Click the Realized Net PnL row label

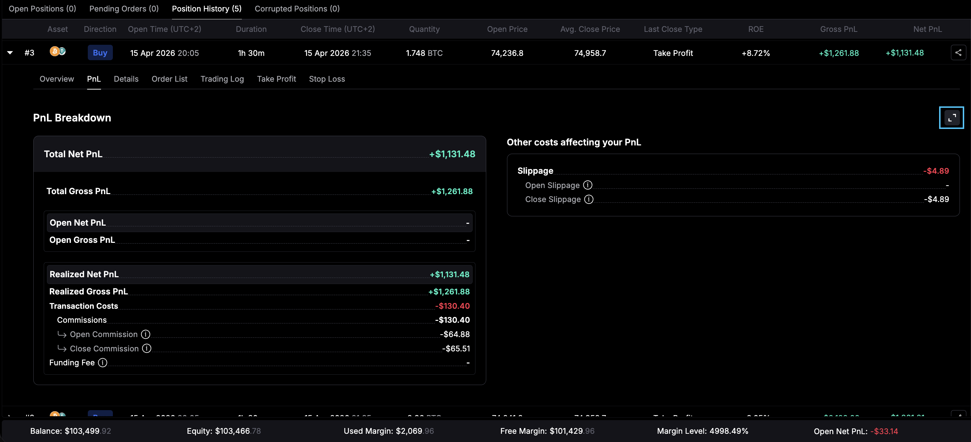84,274
